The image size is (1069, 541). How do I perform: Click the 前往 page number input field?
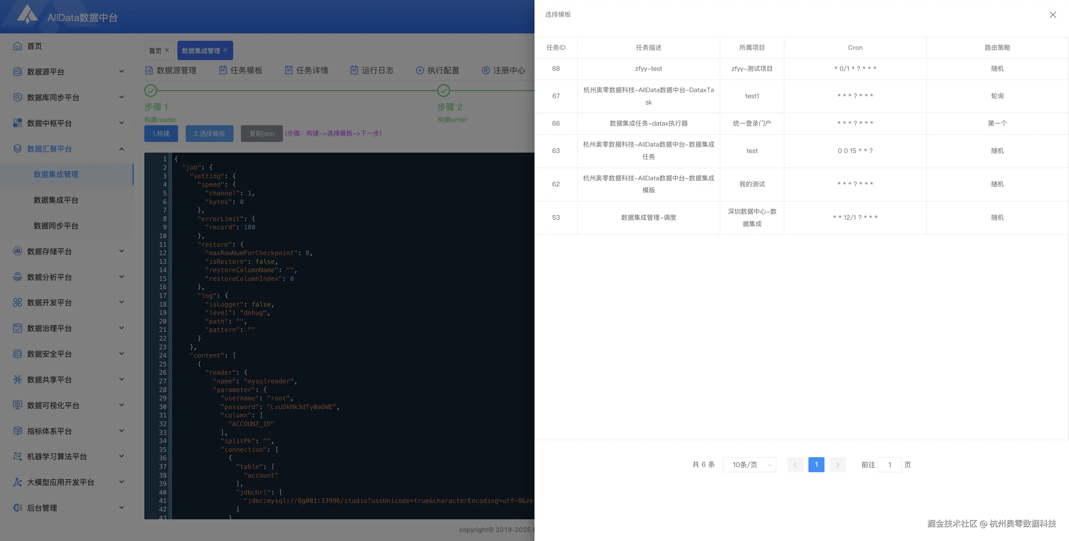889,465
